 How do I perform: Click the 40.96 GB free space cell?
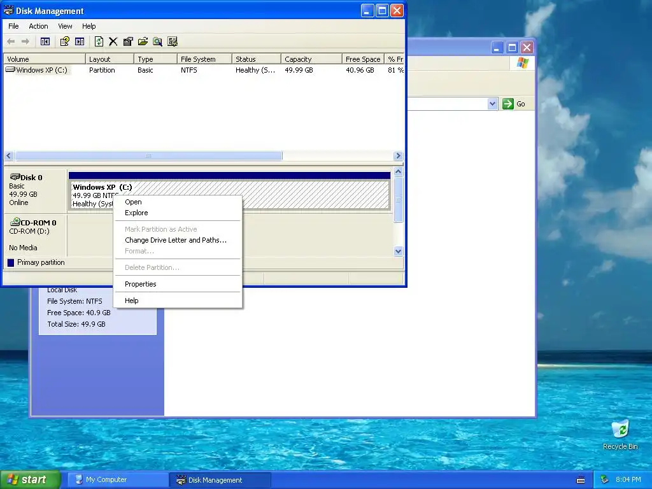point(360,70)
